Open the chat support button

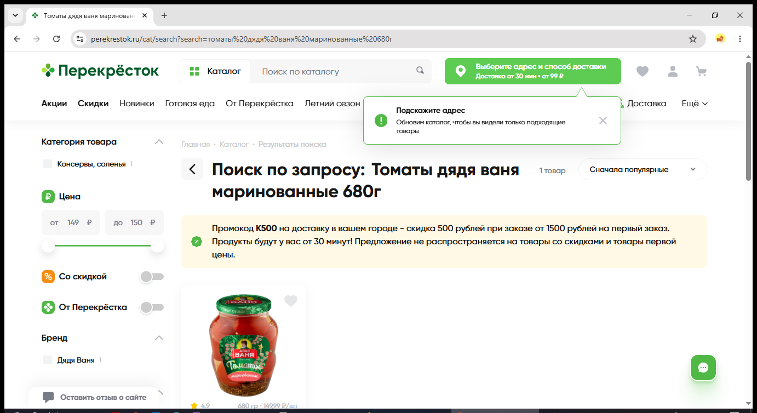pyautogui.click(x=703, y=368)
